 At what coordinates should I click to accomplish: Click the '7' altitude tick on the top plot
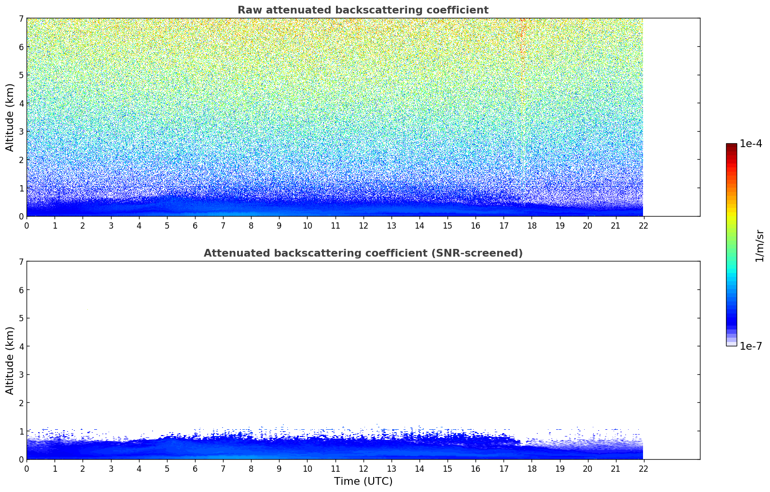click(x=21, y=18)
